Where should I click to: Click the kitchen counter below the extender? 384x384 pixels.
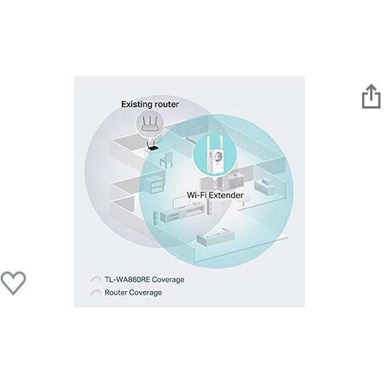point(232,181)
